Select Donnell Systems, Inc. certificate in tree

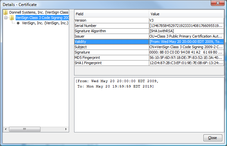[x=39, y=12]
